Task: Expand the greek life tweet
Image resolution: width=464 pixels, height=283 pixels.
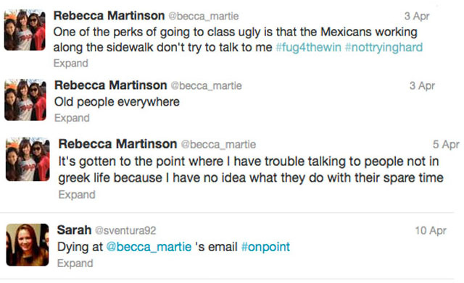Action: [x=77, y=195]
